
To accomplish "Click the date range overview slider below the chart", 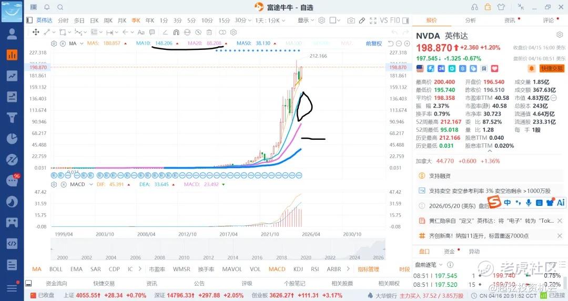I will [x=218, y=250].
